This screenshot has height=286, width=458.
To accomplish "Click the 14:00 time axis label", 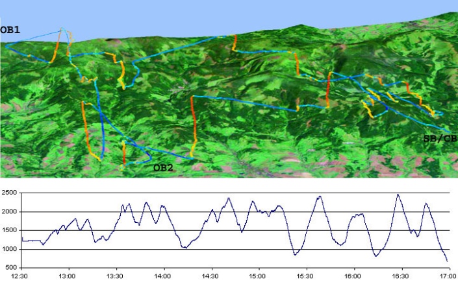I will tap(163, 276).
